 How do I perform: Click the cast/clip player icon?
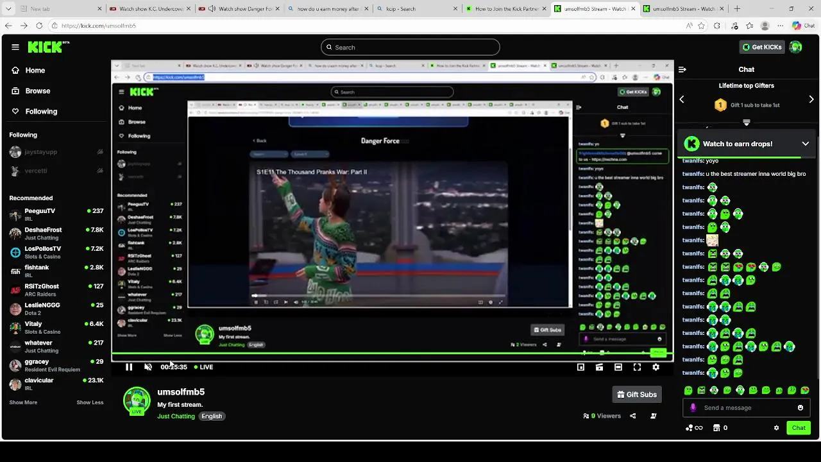coord(599,367)
